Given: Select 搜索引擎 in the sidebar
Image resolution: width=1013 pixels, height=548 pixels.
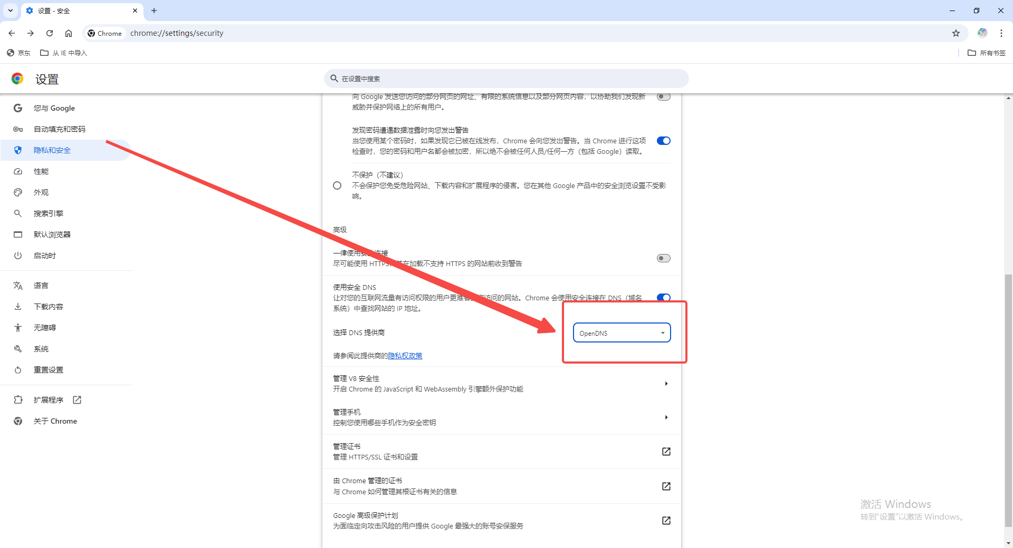Looking at the screenshot, I should coord(66,213).
